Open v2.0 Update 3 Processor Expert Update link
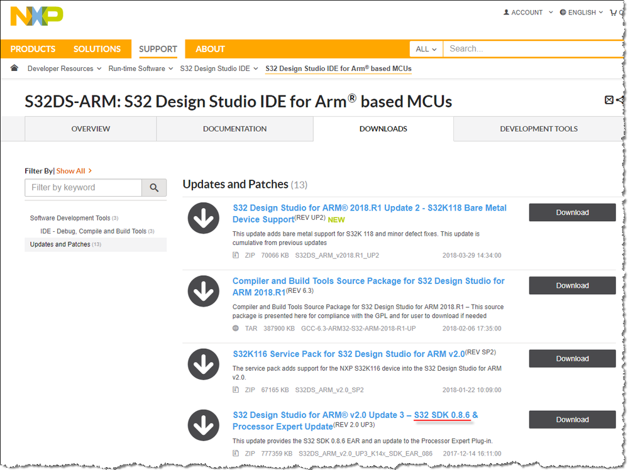Image resolution: width=628 pixels, height=470 pixels. coord(355,421)
